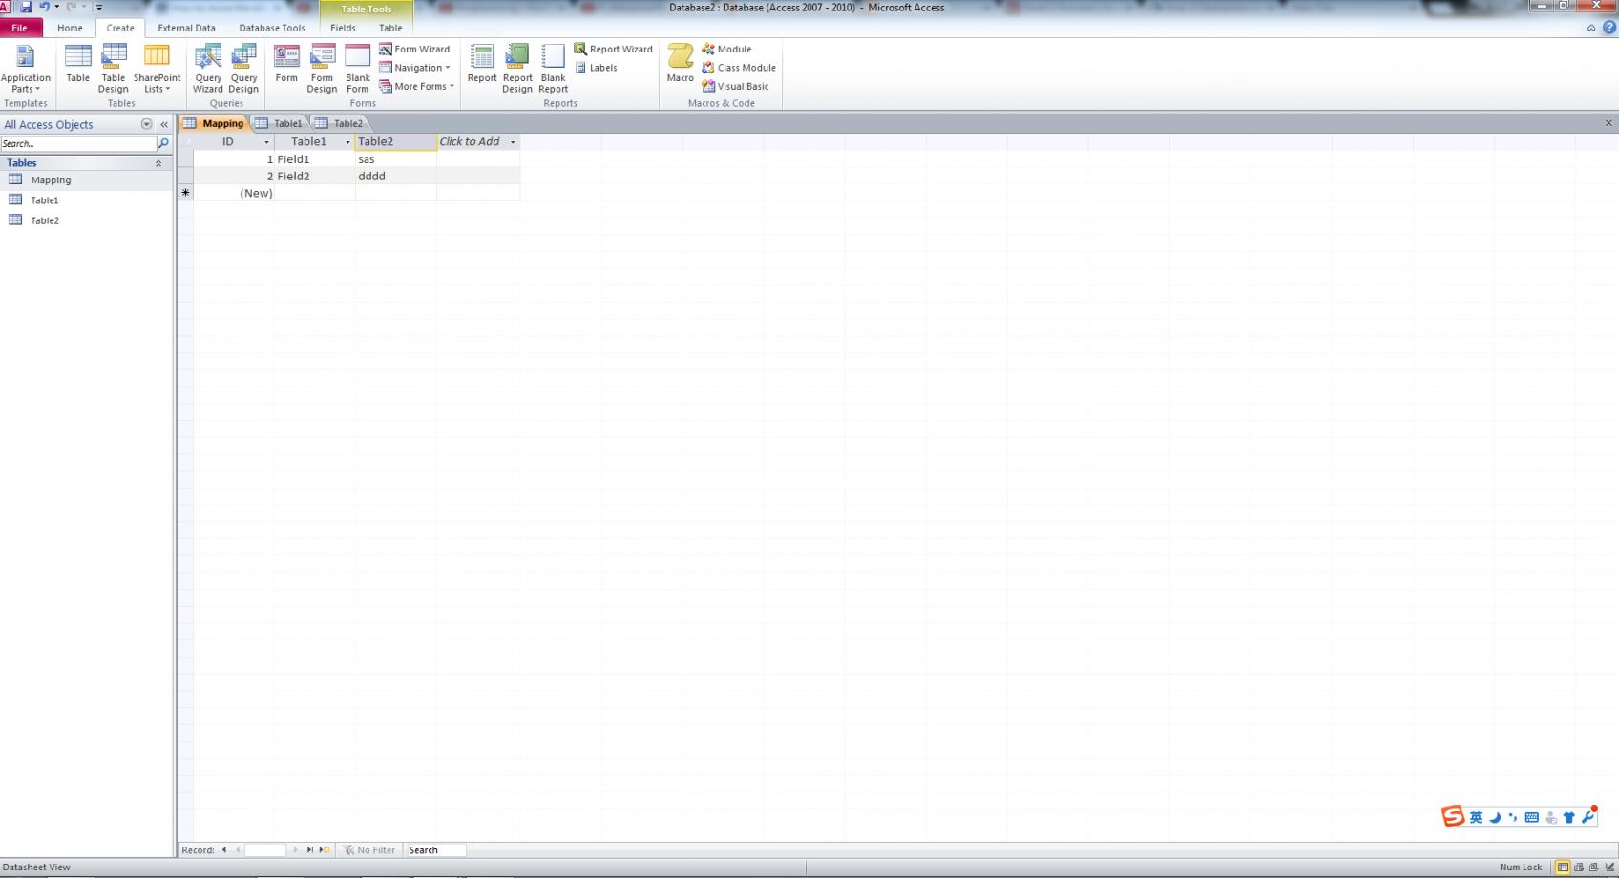This screenshot has height=878, width=1619.
Task: Open the Navigation forms dropdown
Action: (x=414, y=68)
